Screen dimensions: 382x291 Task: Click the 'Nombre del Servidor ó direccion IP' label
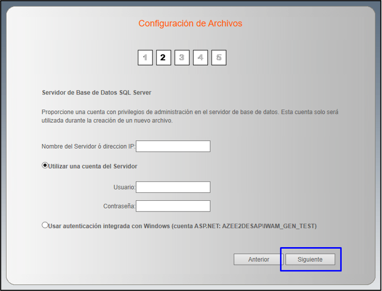[88, 147]
